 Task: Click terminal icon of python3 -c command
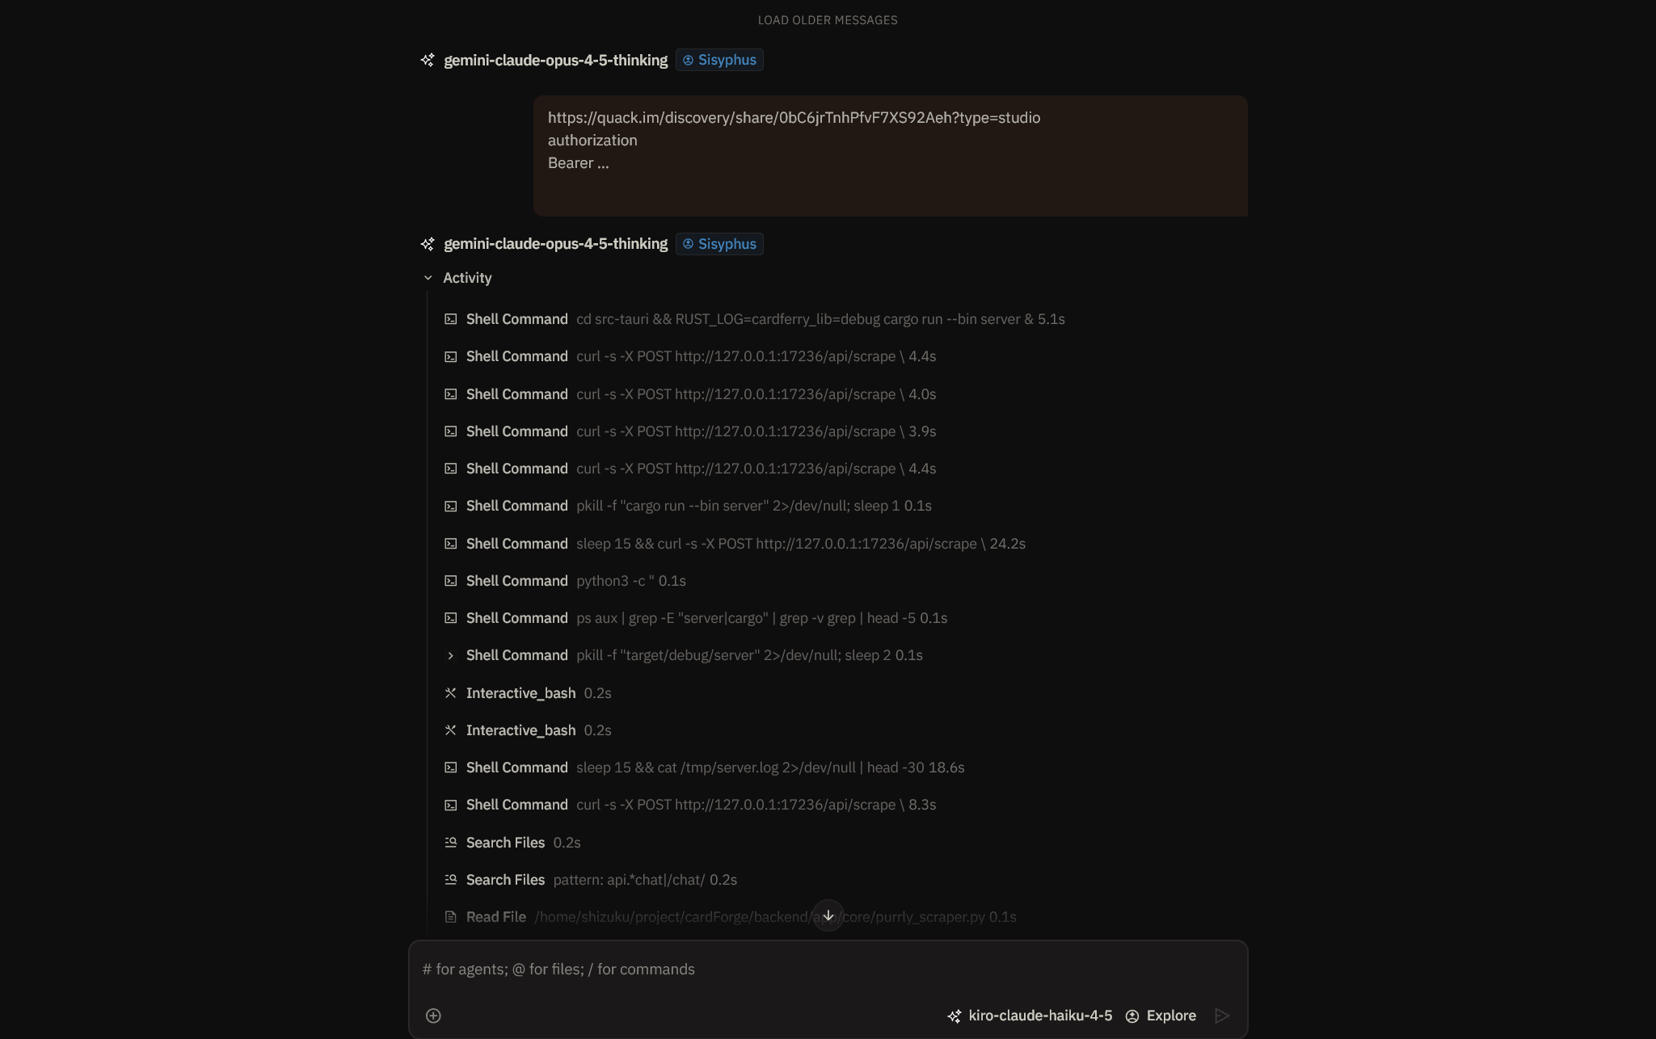pos(451,581)
